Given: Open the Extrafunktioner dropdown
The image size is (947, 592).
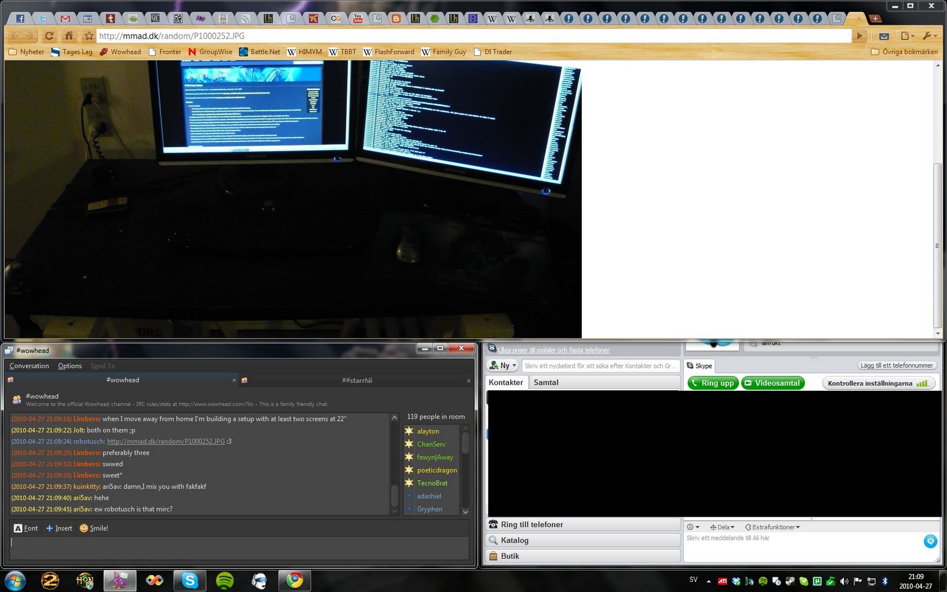Looking at the screenshot, I should tap(772, 527).
